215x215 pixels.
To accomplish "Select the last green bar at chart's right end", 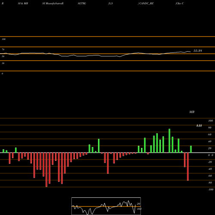I will [x=191, y=149].
